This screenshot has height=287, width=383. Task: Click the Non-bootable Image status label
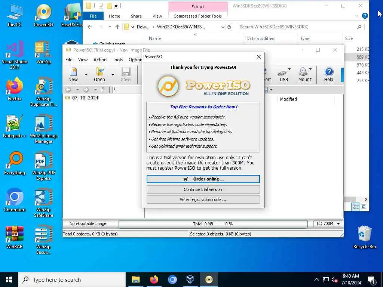88,223
